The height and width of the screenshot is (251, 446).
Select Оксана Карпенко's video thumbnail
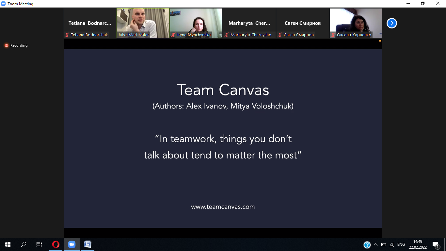point(356,23)
